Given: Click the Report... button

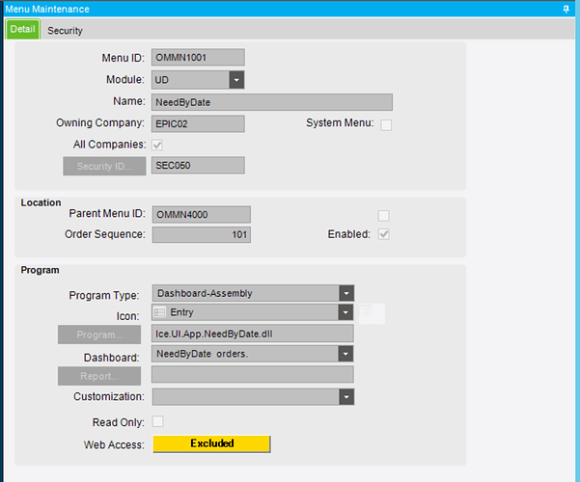Looking at the screenshot, I should pos(99,376).
